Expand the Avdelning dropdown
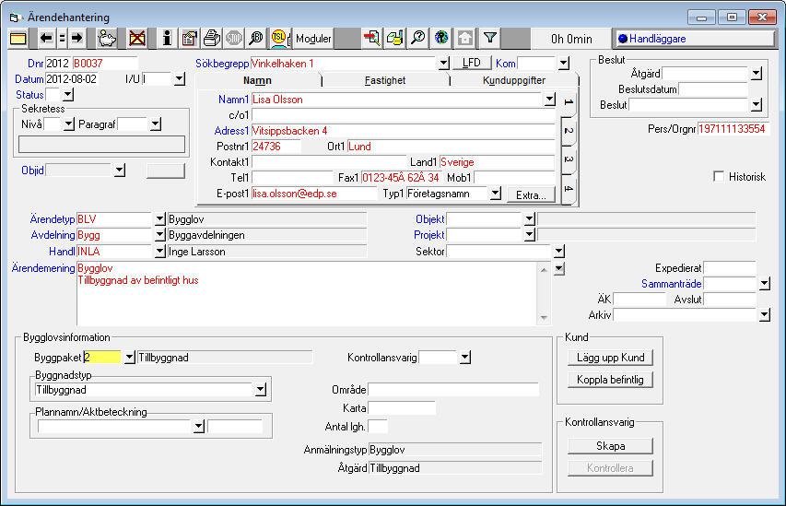Screen dimensions: 786x506 pos(159,235)
